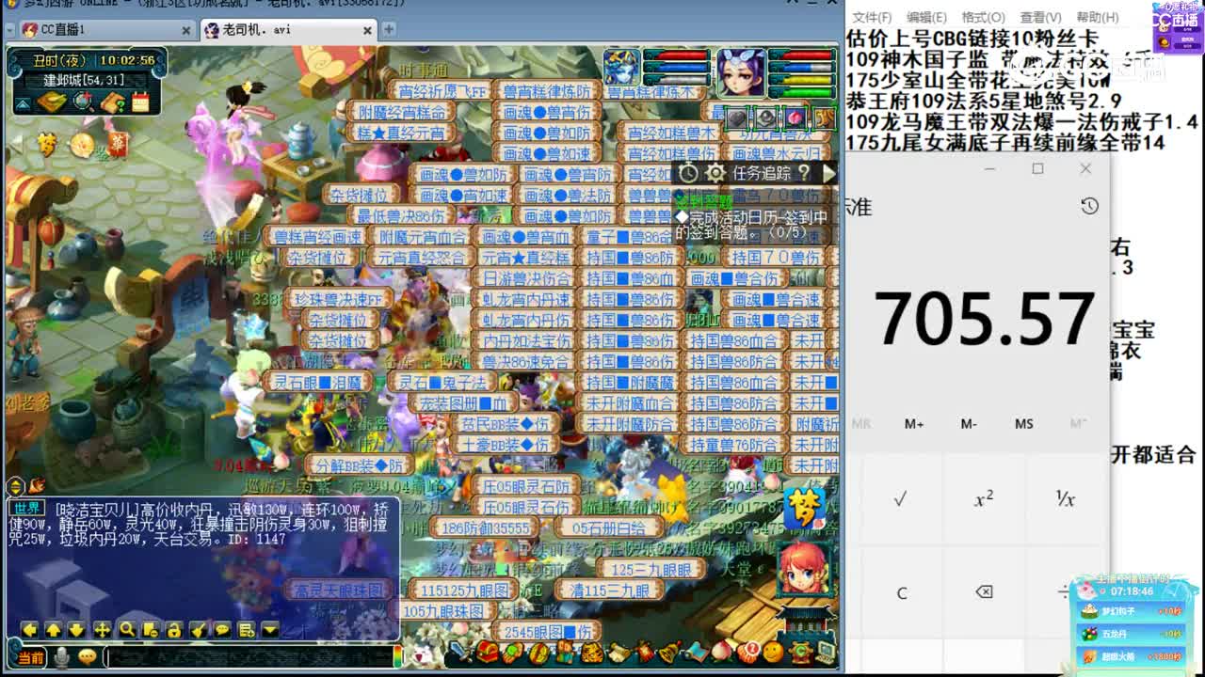Image resolution: width=1205 pixels, height=677 pixels.
Task: Open the mini-map globe search icon
Action: pyautogui.click(x=83, y=102)
